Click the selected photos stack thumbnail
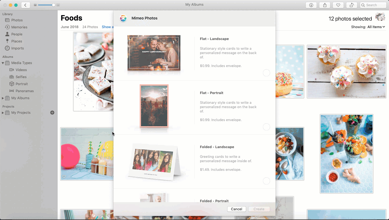389x220 pixels. [x=380, y=17]
